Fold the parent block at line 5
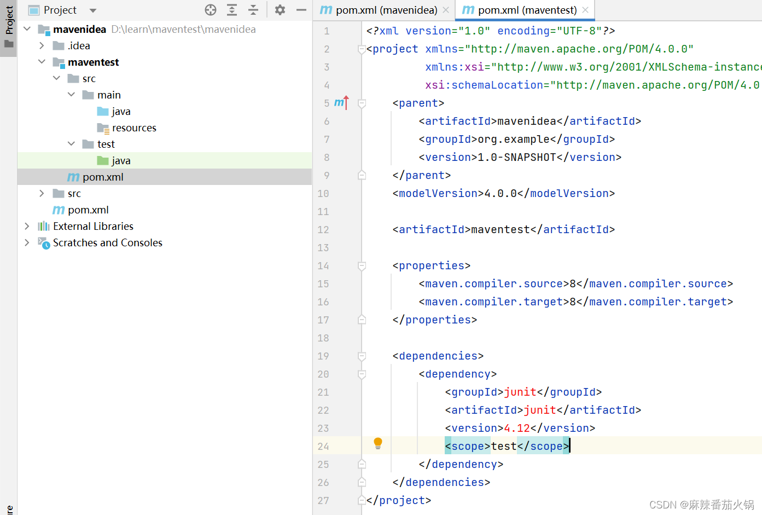 click(x=362, y=103)
